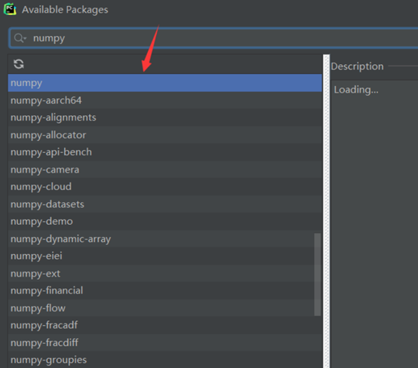Pick the numpy-datasets package
418x368 pixels.
(x=165, y=204)
